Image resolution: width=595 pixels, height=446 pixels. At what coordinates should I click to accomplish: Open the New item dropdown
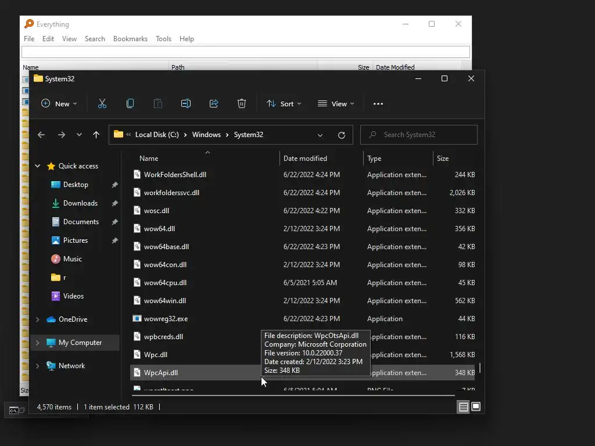pyautogui.click(x=59, y=103)
